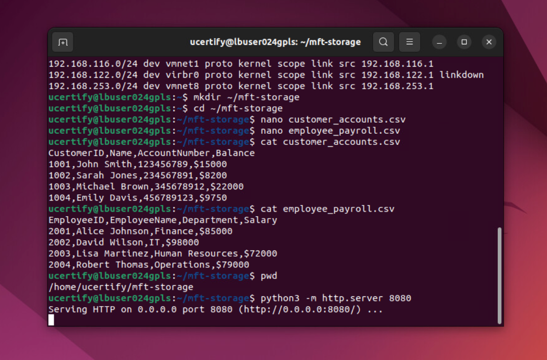Image resolution: width=547 pixels, height=360 pixels.
Task: Click the 192.168.253.0/24 vmnet8 route line
Action: (241, 86)
